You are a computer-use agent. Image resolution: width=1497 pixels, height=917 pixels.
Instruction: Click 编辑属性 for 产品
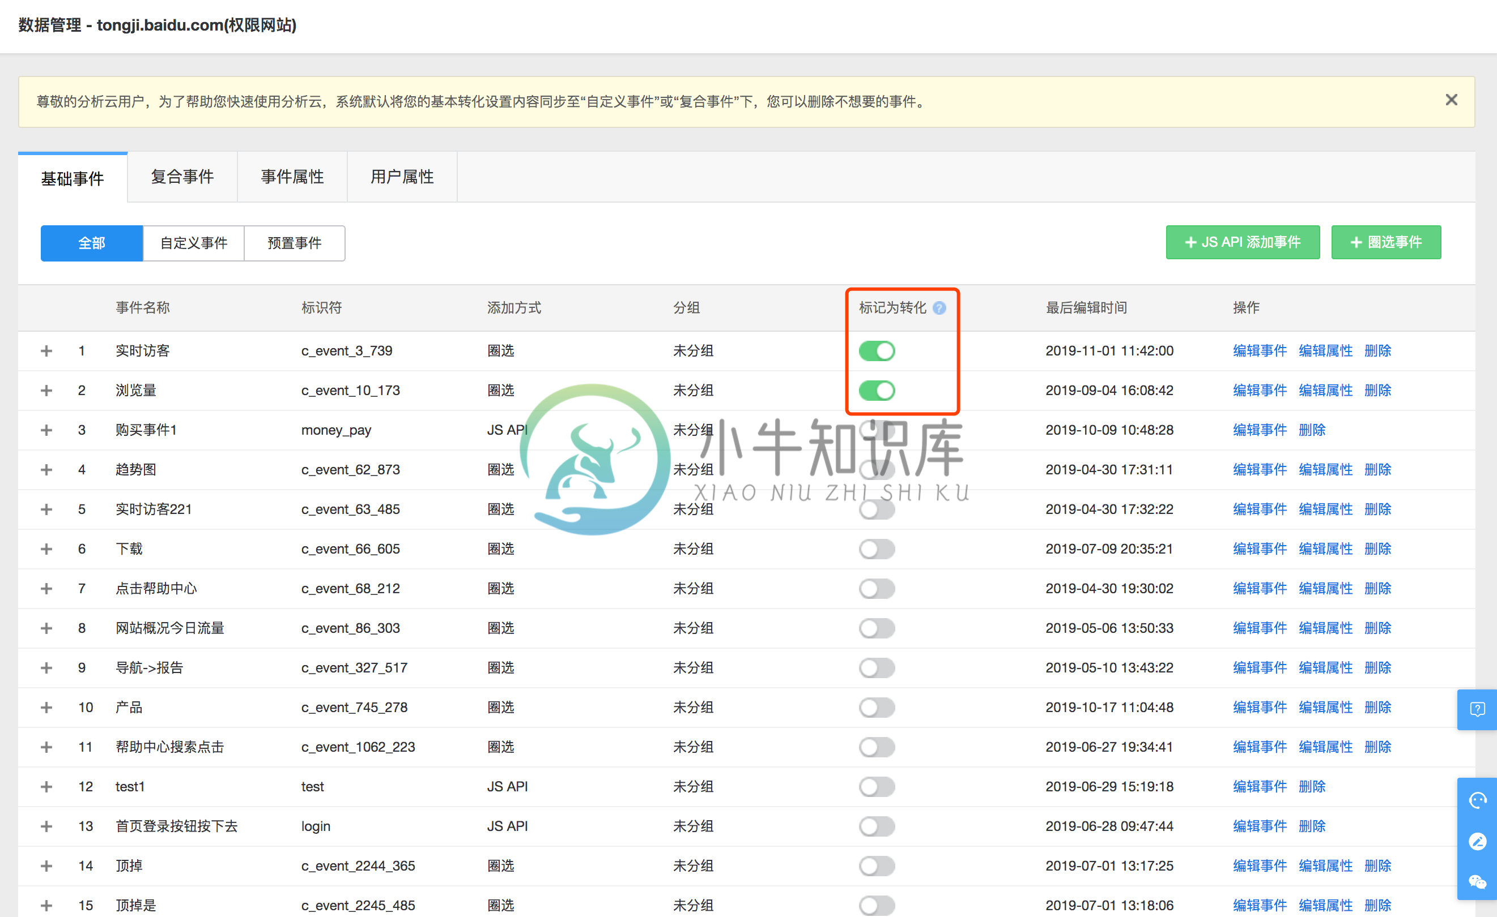point(1325,708)
